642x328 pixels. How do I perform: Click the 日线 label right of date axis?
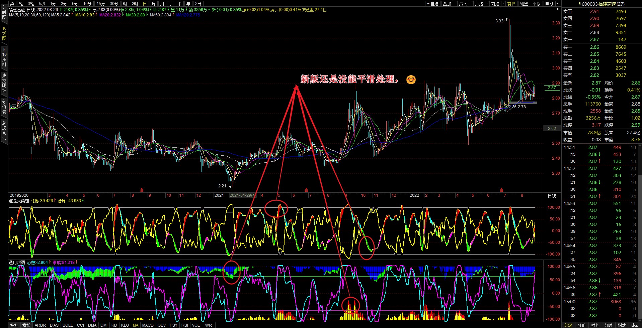552,196
